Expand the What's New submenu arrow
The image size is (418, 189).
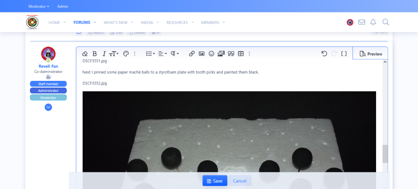(x=132, y=22)
